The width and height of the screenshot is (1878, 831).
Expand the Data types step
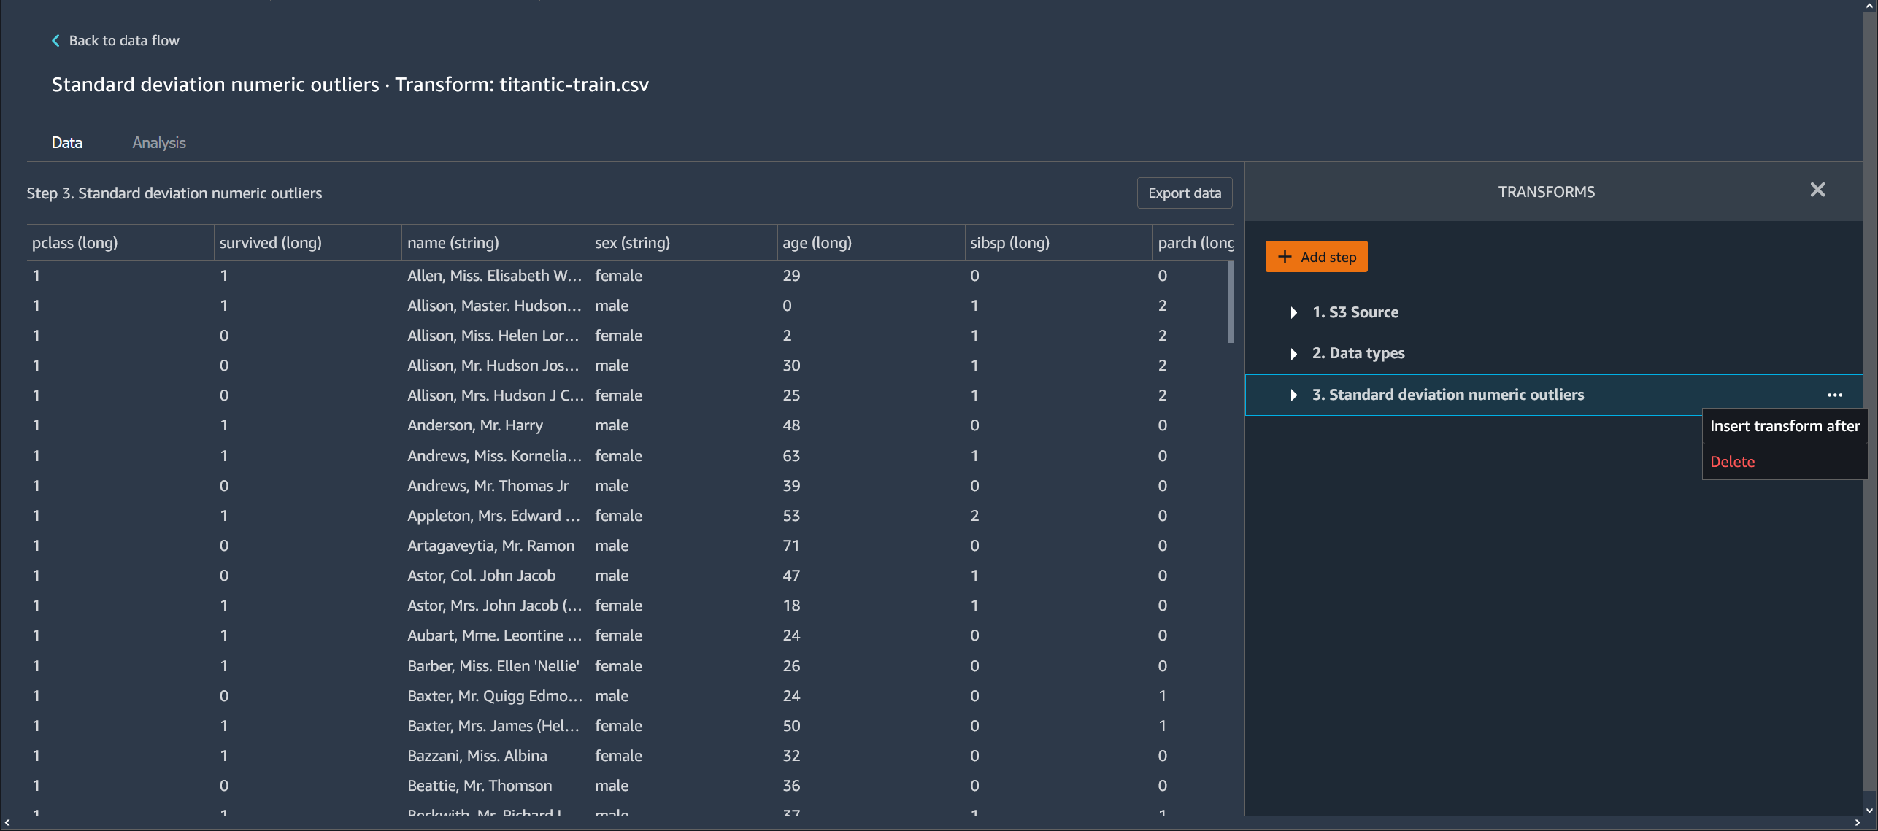click(1293, 352)
